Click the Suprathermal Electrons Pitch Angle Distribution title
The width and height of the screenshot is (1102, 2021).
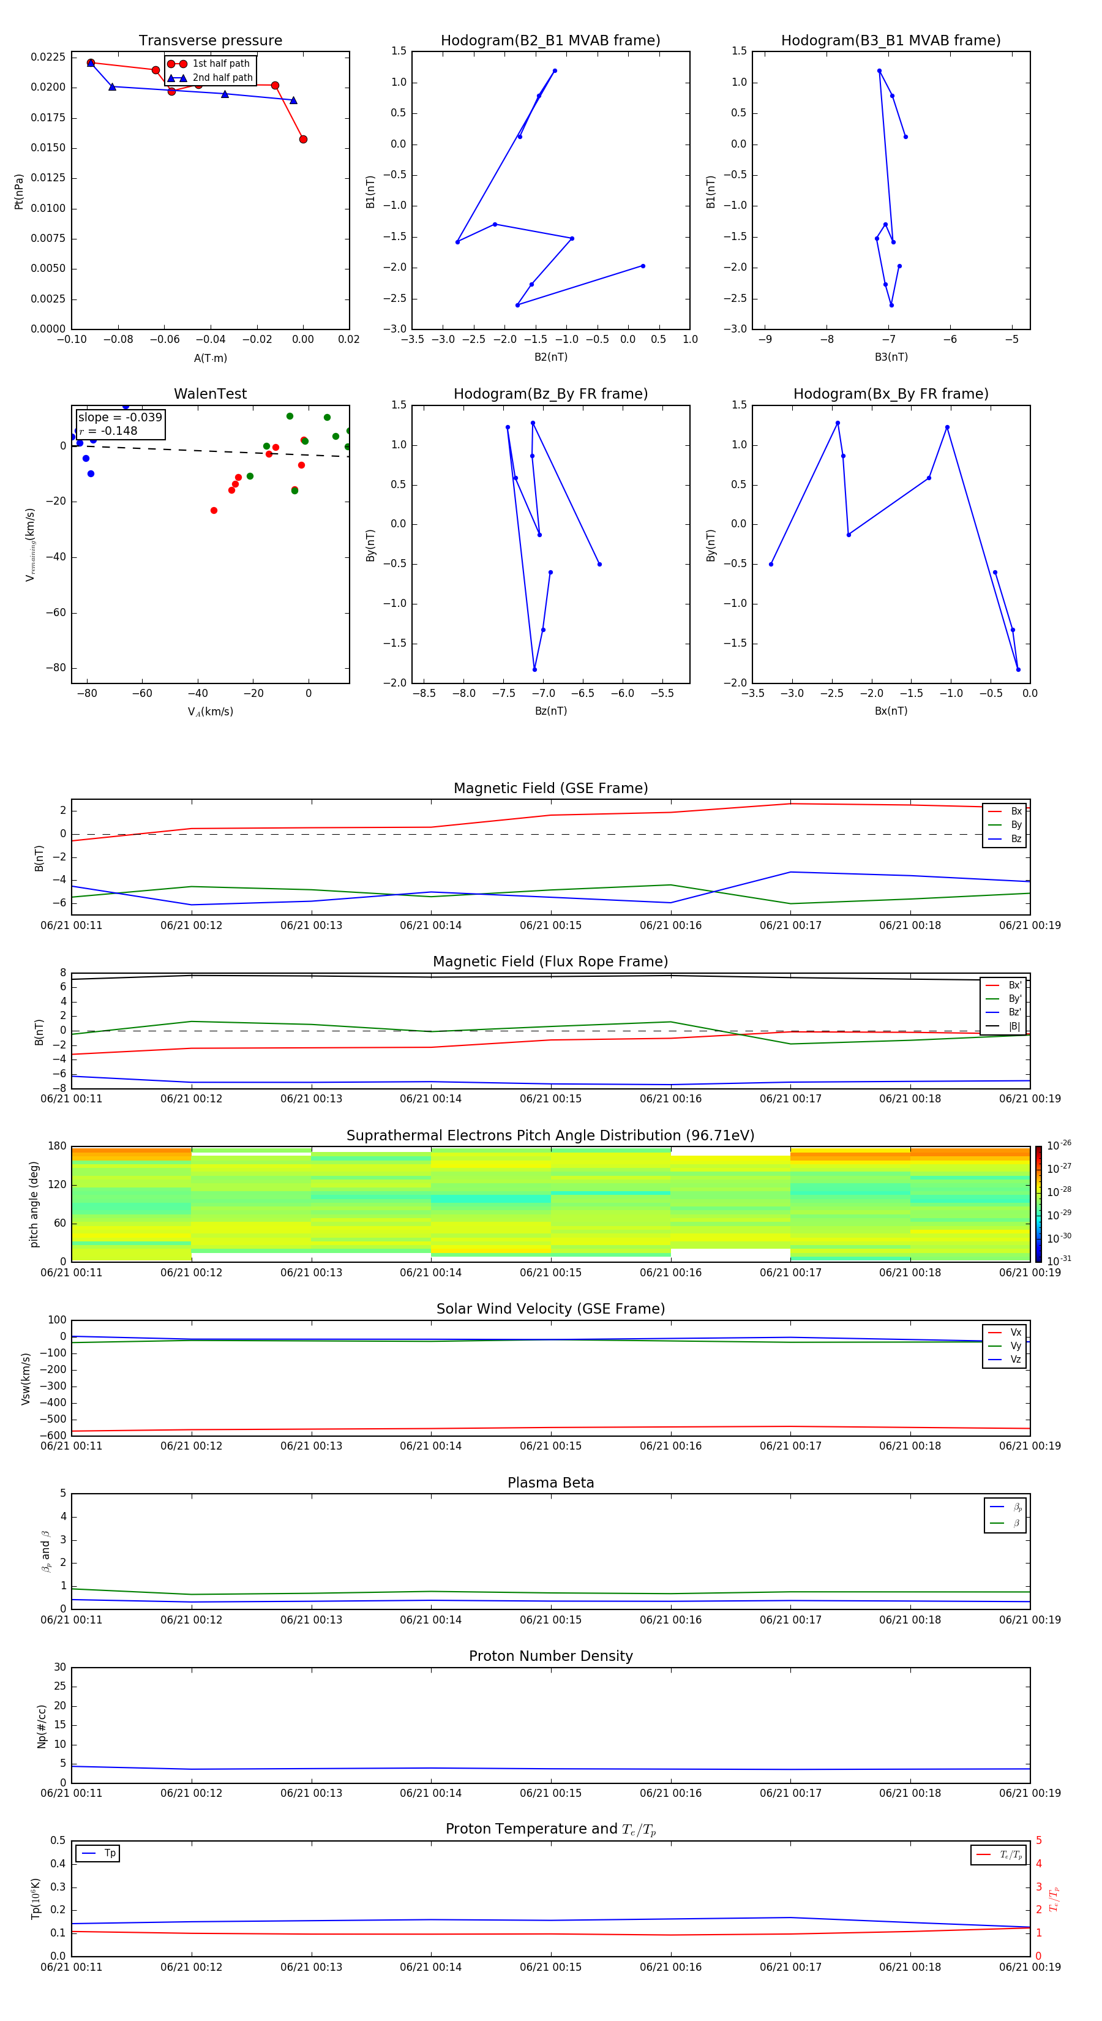pyautogui.click(x=550, y=1135)
